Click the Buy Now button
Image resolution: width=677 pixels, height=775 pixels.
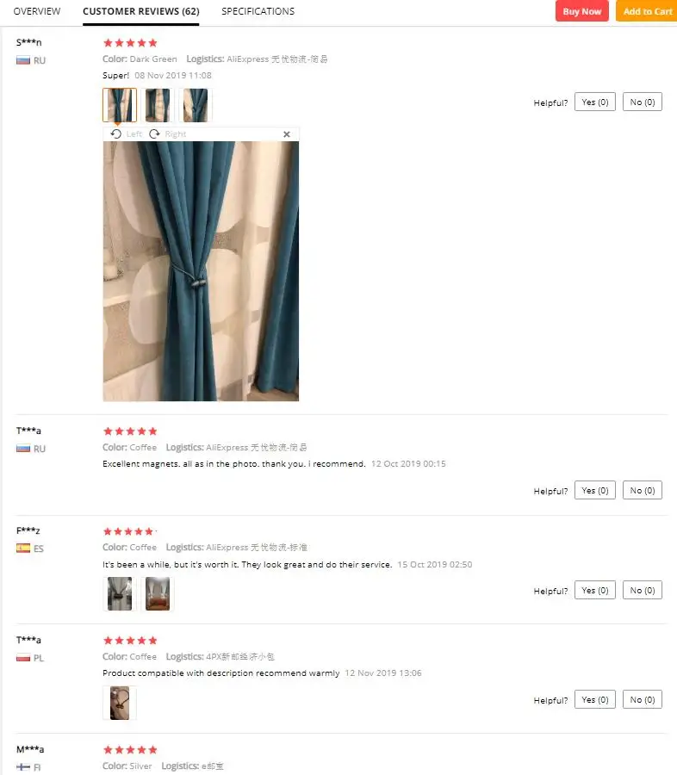582,11
